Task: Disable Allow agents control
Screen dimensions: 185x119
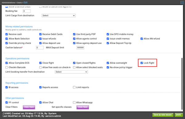Action: coord(74,39)
